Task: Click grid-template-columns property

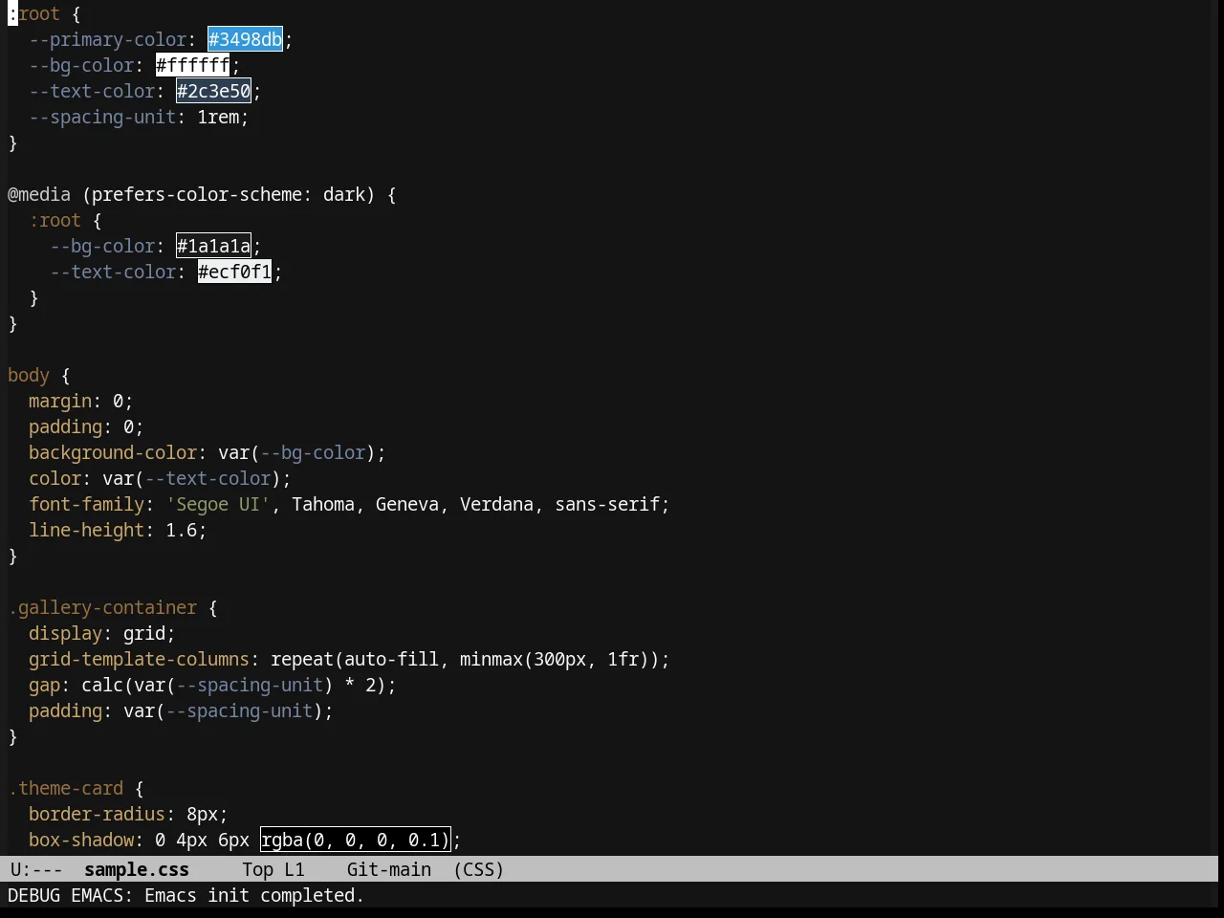Action: pyautogui.click(x=139, y=659)
